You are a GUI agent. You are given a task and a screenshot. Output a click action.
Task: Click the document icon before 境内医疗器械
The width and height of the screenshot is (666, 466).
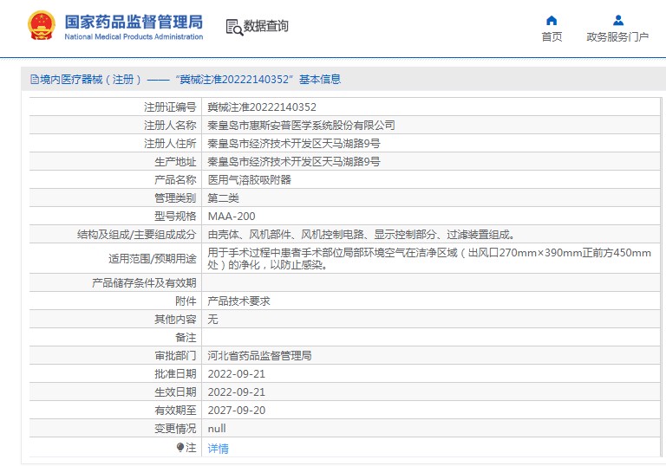coord(35,79)
